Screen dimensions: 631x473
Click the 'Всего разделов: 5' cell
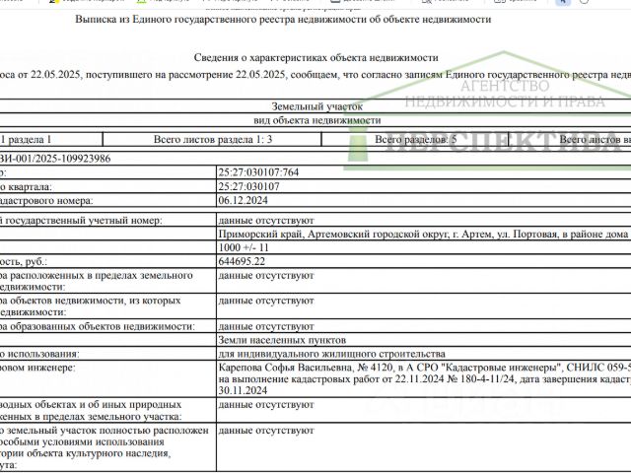(415, 140)
